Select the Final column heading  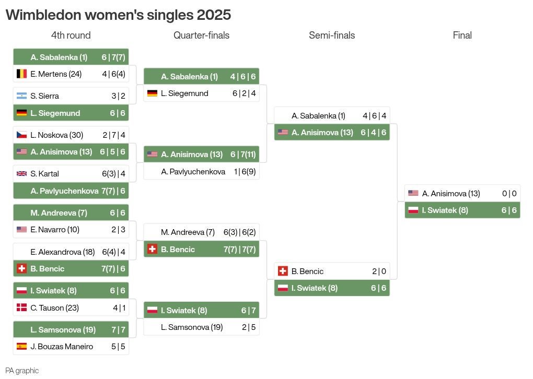point(462,35)
